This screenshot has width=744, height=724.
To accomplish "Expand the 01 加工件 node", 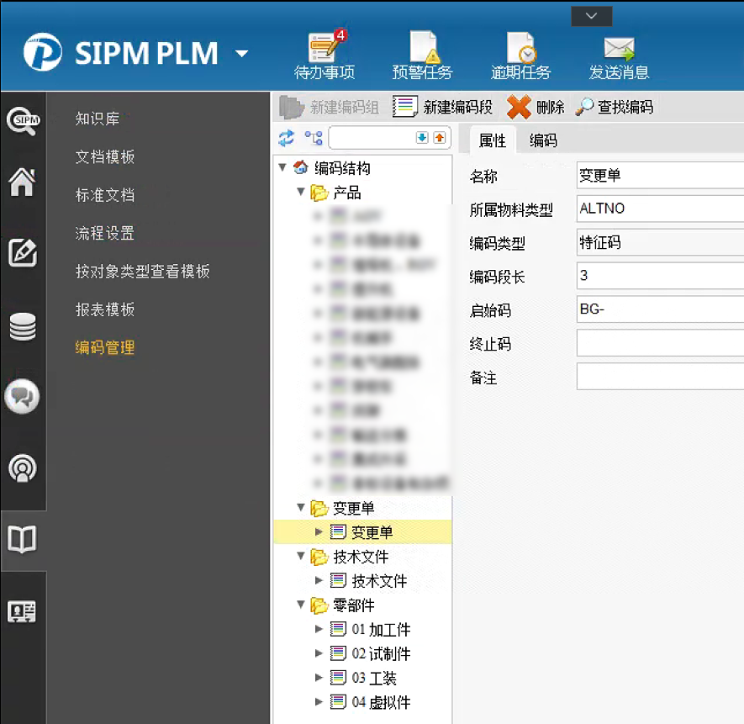I will point(319,629).
